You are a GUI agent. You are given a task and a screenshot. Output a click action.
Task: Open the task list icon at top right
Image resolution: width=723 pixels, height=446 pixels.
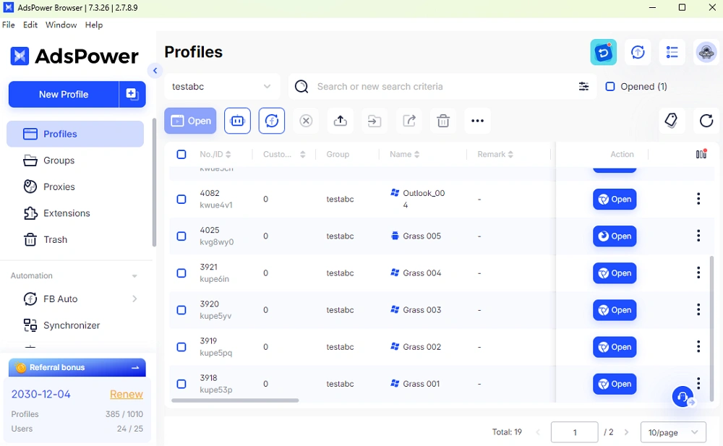point(672,52)
